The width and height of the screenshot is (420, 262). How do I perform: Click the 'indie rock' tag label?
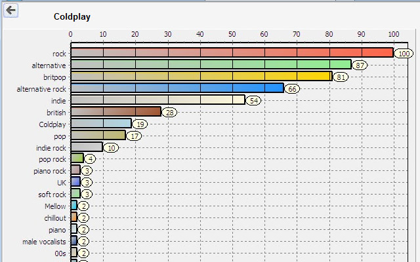click(x=51, y=148)
